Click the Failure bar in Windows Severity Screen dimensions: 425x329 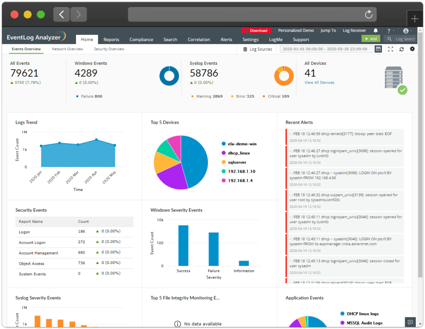[x=214, y=249]
